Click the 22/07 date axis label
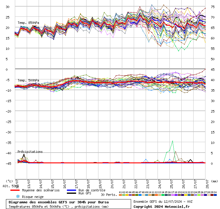The height and width of the screenshot is (209, 220). (136, 184)
